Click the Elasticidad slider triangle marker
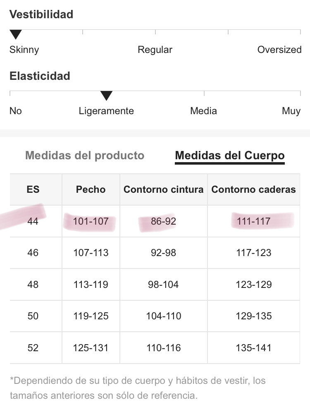 coord(106,96)
